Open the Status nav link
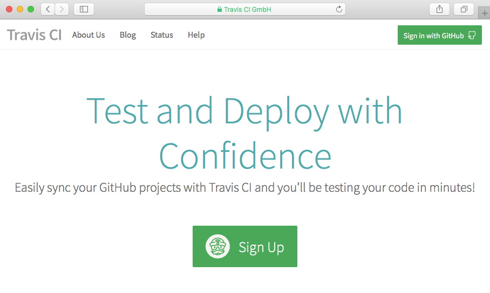 click(162, 35)
